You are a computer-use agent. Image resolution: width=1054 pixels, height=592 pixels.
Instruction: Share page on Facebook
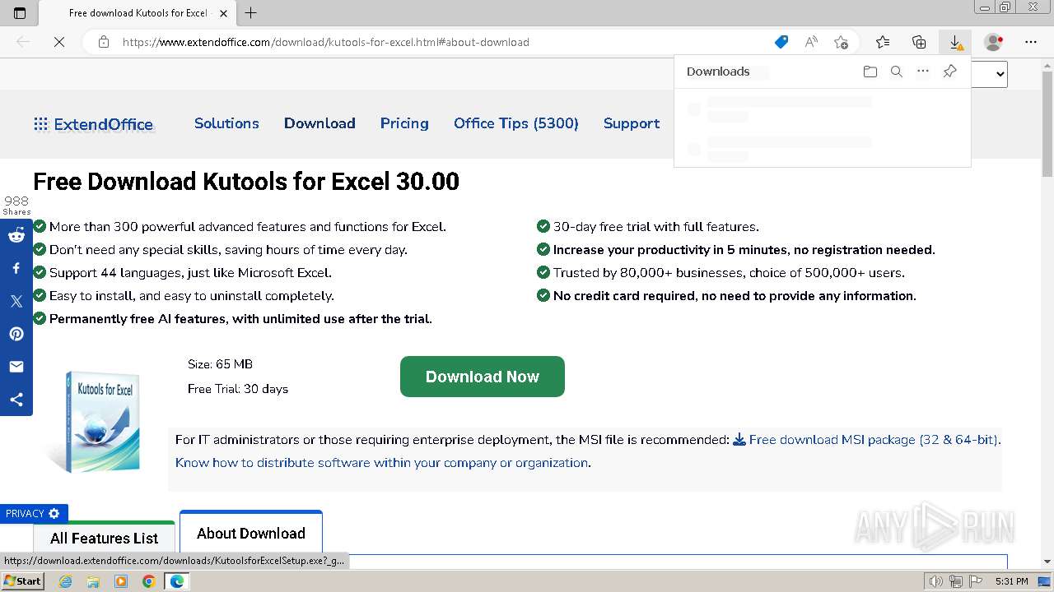coord(16,268)
